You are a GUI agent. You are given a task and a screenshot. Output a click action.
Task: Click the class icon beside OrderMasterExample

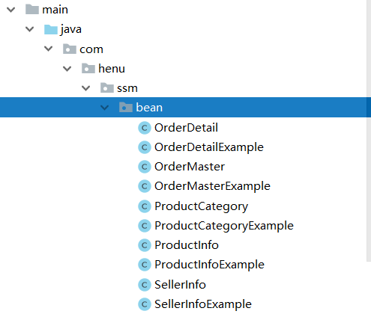tap(145, 186)
